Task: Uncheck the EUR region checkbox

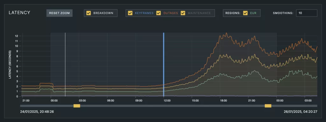Action: 245,13
